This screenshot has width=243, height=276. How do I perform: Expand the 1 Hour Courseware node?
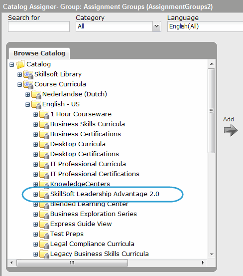pyautogui.click(x=36, y=115)
